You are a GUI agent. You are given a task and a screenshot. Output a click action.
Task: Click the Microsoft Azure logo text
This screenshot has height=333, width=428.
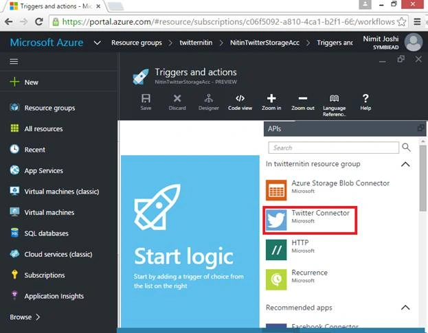point(47,43)
